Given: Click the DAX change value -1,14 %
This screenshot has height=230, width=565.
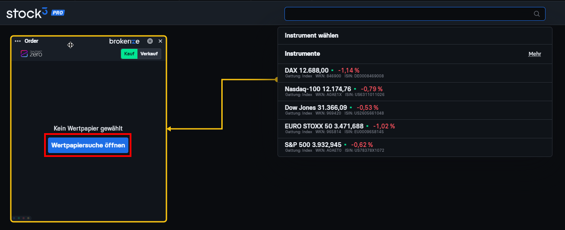Looking at the screenshot, I should [349, 70].
